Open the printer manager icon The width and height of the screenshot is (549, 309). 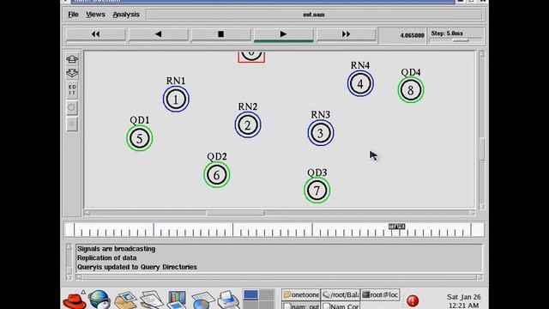(228, 300)
